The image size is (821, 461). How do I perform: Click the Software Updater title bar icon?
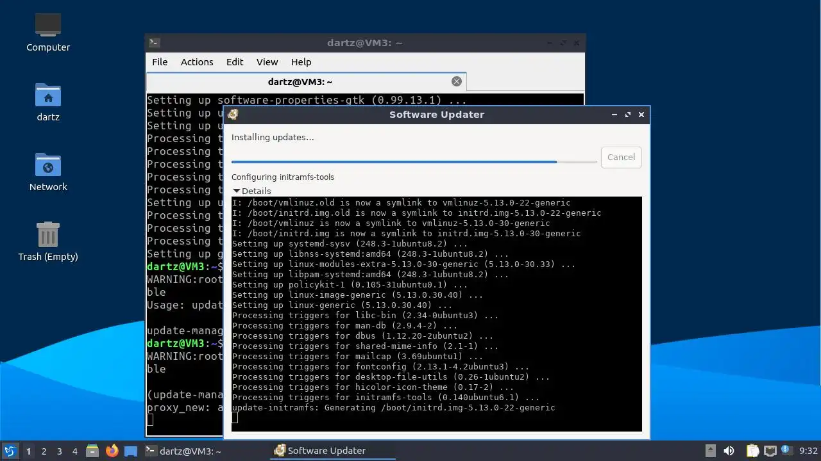coord(233,115)
